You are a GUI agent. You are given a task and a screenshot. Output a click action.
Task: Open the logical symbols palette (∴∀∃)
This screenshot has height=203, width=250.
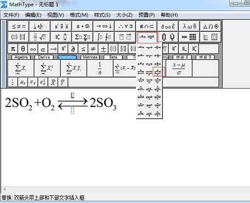[x=125, y=26]
